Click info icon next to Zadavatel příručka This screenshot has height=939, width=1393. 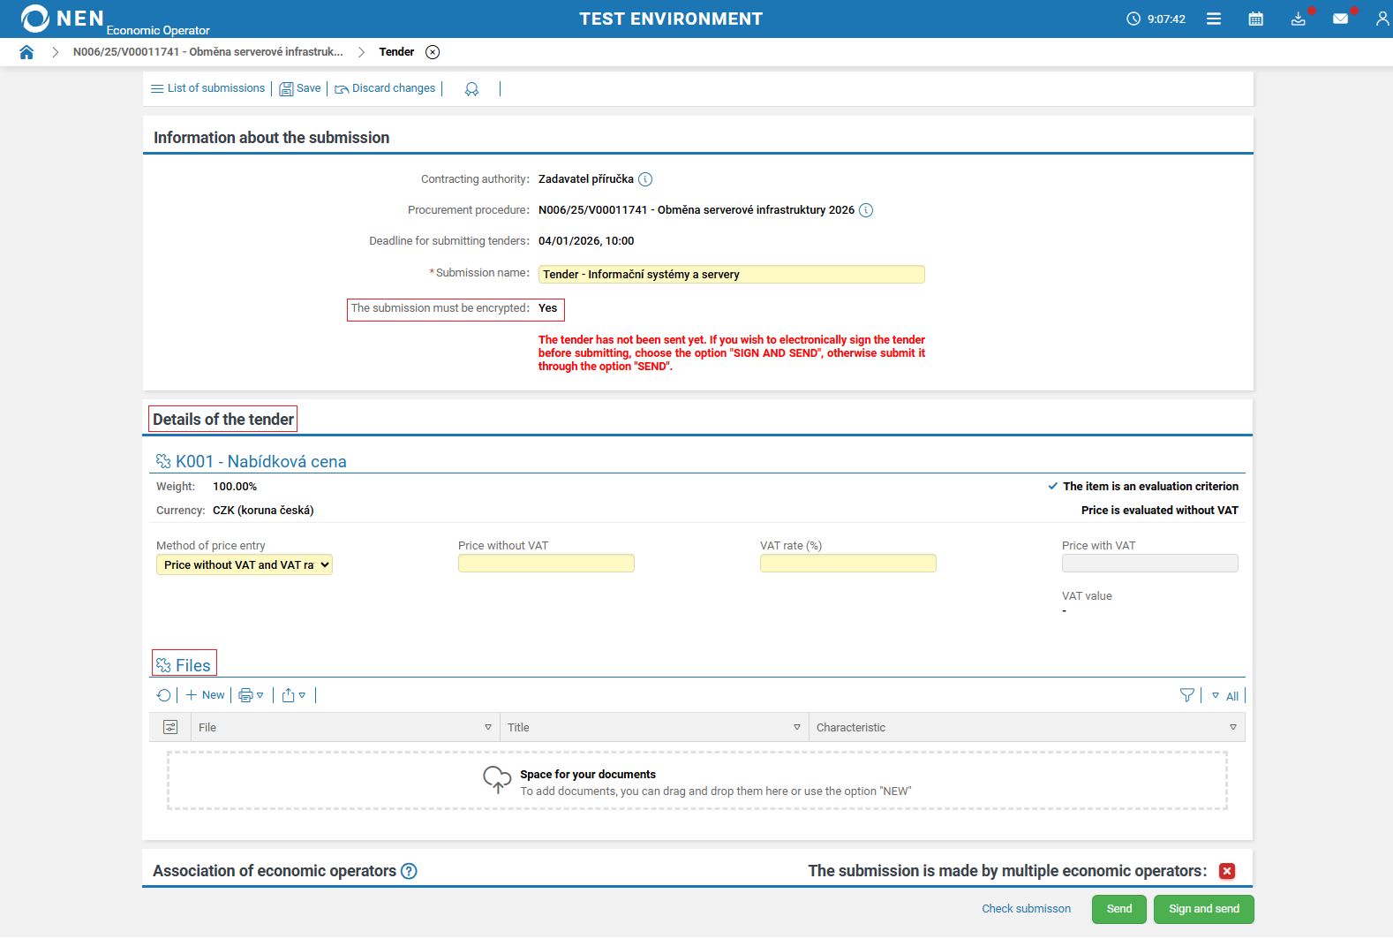coord(645,179)
